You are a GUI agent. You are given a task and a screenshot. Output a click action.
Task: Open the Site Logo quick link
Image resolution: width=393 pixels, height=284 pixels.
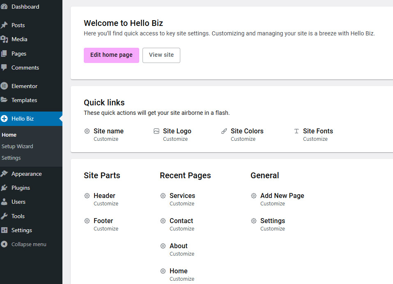click(x=177, y=131)
